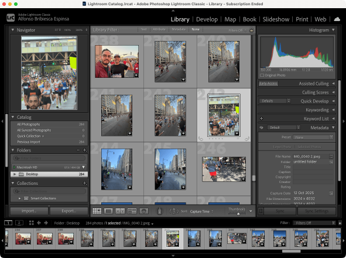Toggle the Original Photo checkbox
This screenshot has width=346, height=258.
tap(262, 75)
